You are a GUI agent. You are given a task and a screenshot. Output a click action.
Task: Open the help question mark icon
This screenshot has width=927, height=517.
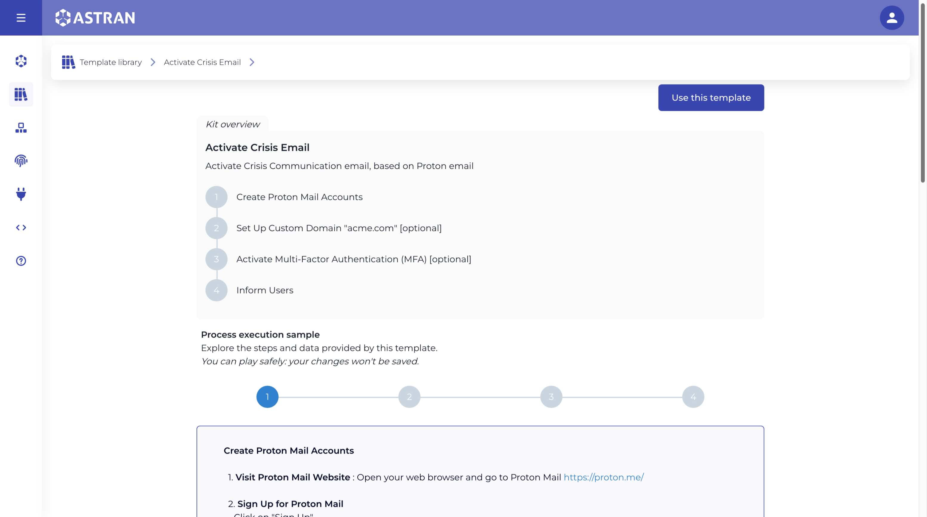21,261
